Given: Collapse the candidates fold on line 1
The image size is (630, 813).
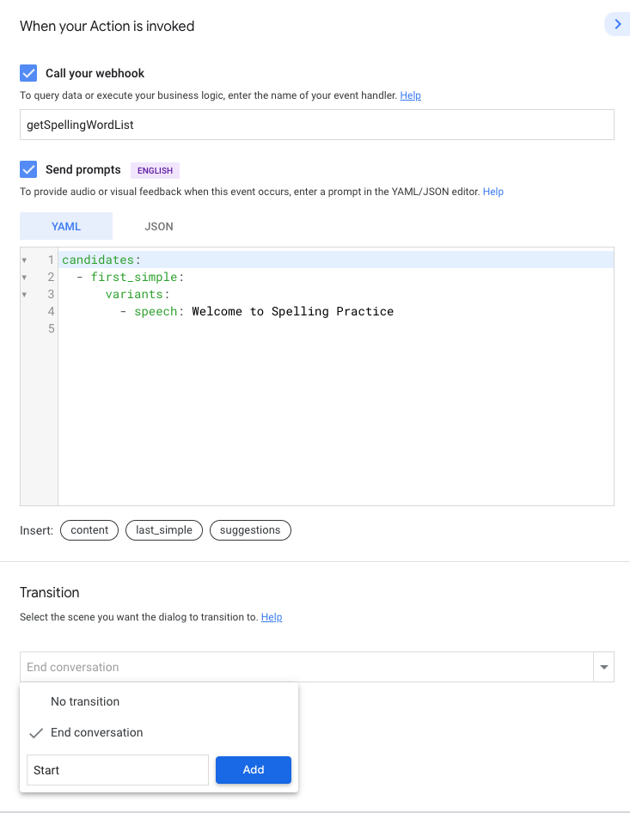Looking at the screenshot, I should tap(24, 260).
